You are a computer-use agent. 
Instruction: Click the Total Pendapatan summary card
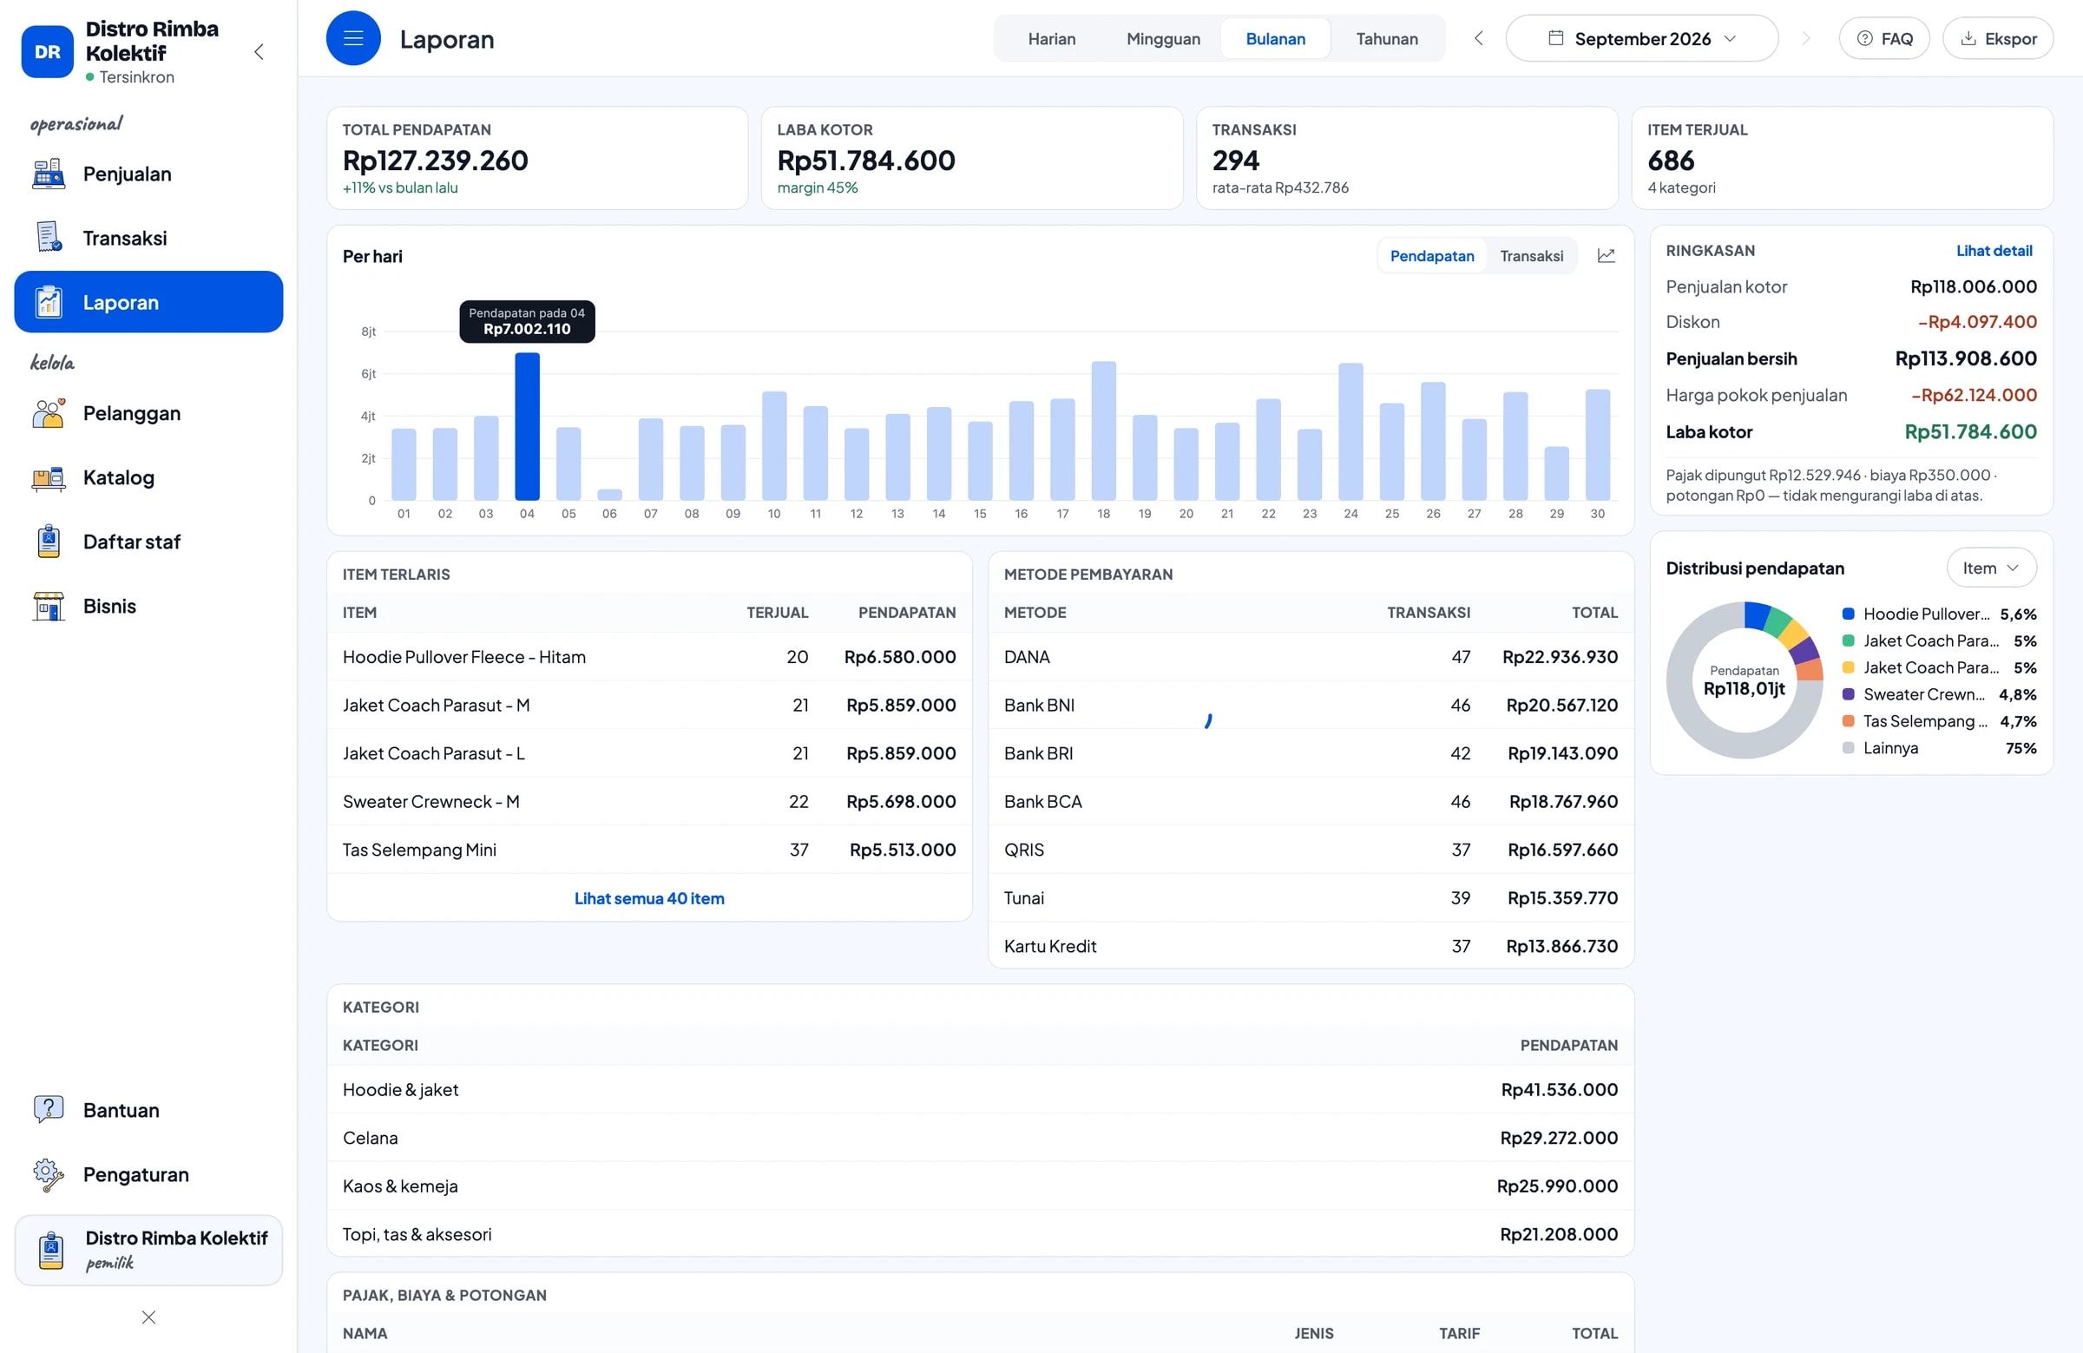[537, 159]
